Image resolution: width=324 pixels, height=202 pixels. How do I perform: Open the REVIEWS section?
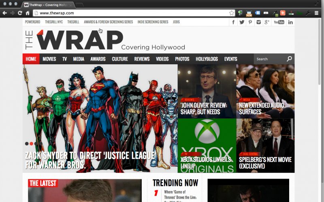(x=142, y=59)
